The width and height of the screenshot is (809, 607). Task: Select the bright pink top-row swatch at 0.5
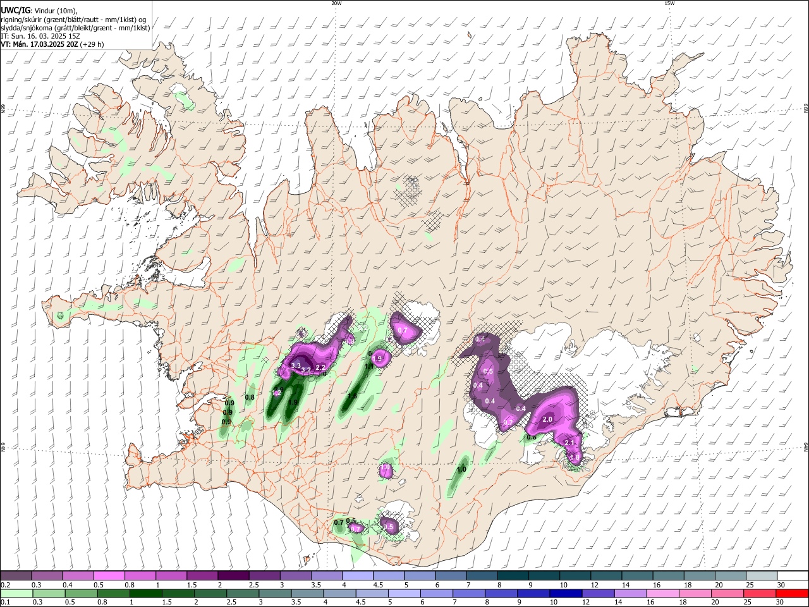click(x=109, y=575)
